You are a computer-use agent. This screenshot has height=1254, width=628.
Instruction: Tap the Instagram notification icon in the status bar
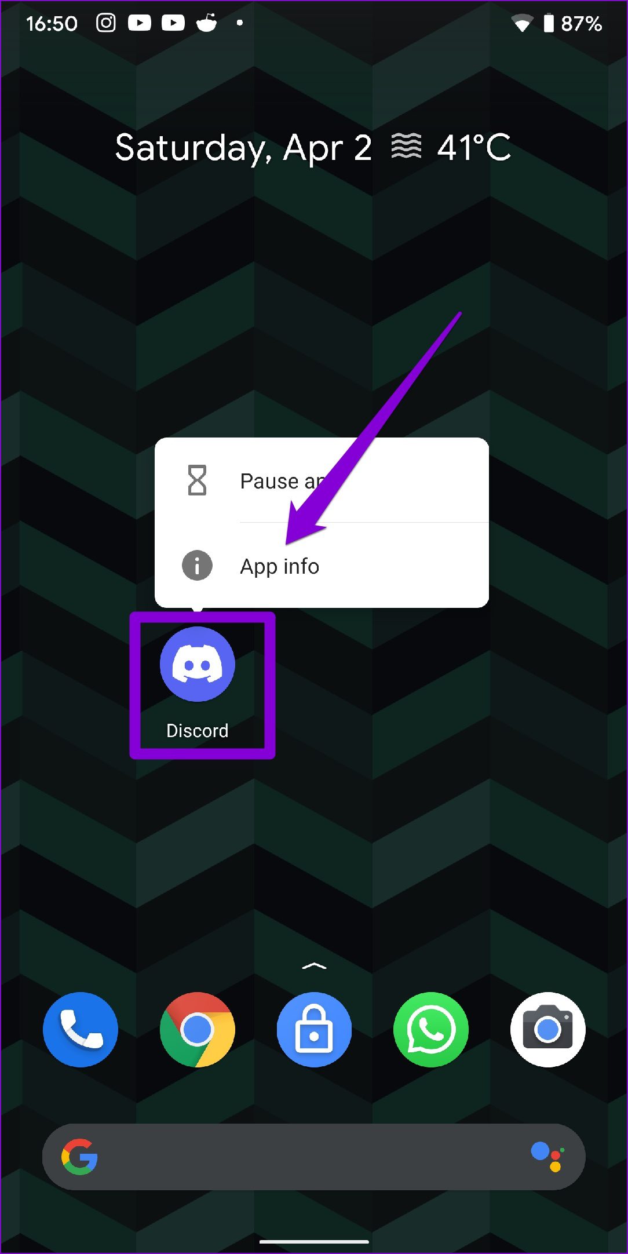click(105, 23)
